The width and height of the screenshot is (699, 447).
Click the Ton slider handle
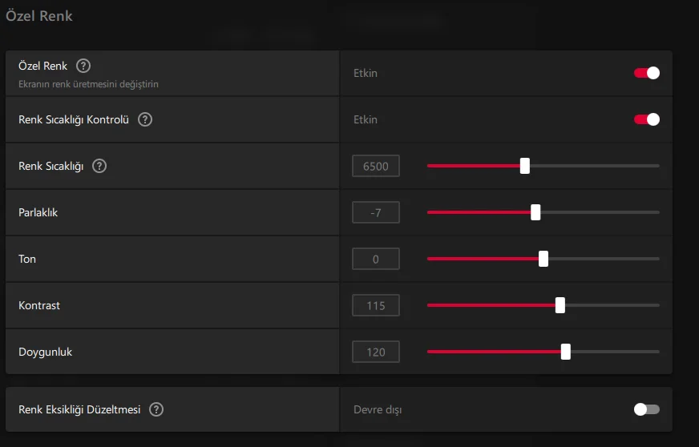click(543, 259)
